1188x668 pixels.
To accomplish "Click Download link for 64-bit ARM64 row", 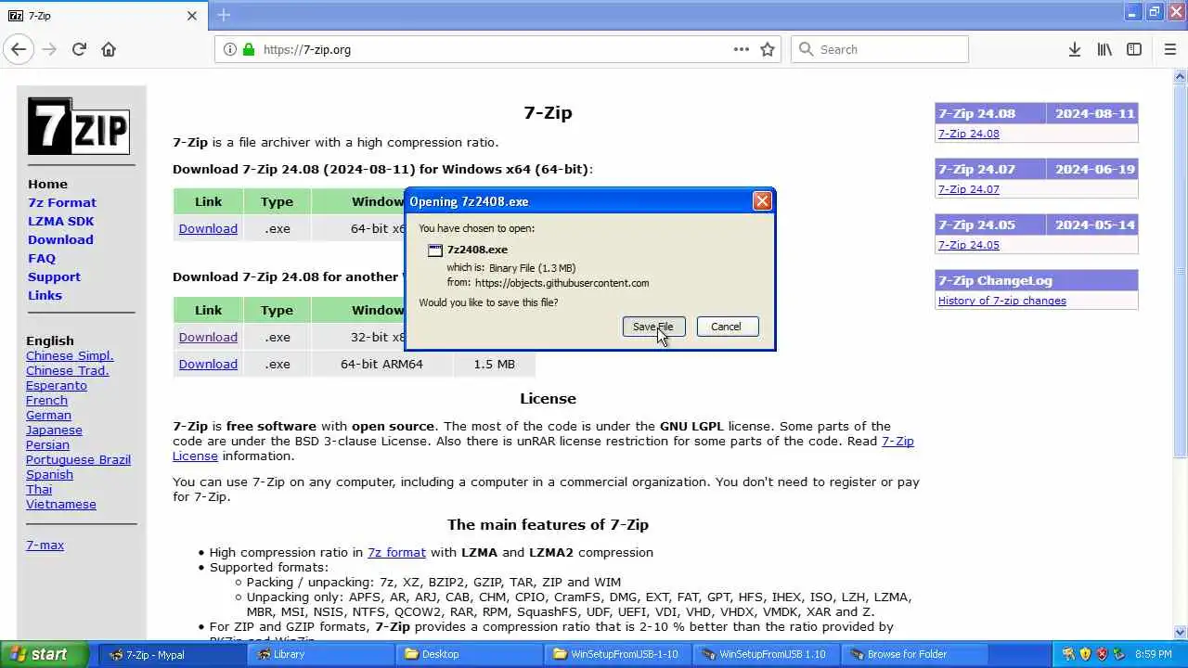I will [208, 364].
